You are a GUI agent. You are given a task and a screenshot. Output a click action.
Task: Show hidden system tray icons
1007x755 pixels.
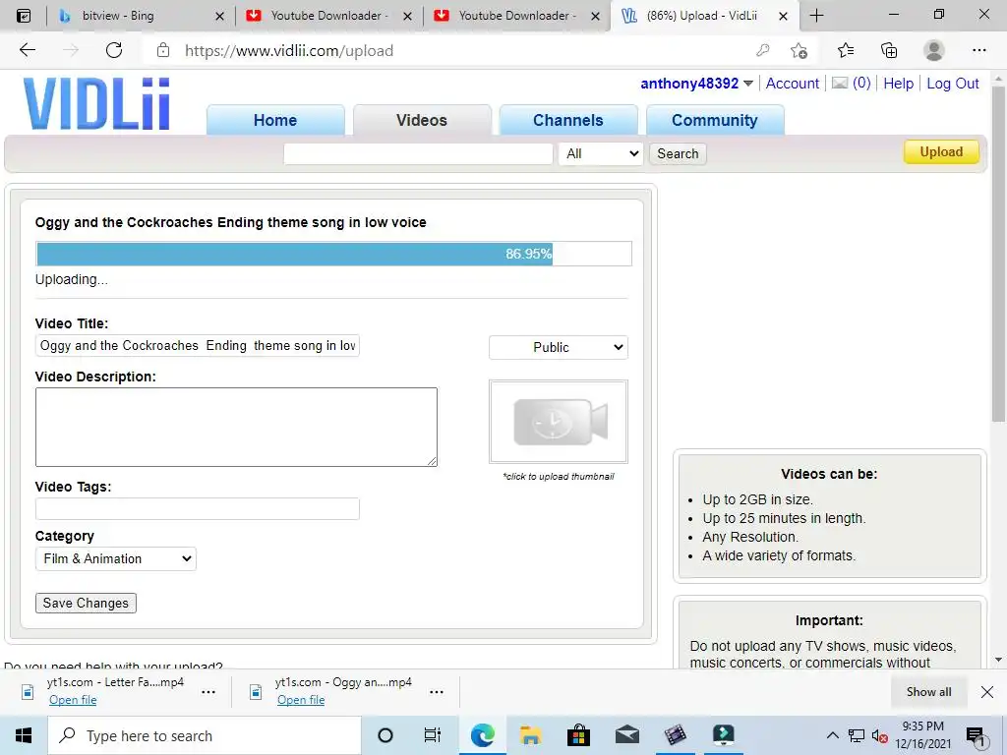(832, 735)
